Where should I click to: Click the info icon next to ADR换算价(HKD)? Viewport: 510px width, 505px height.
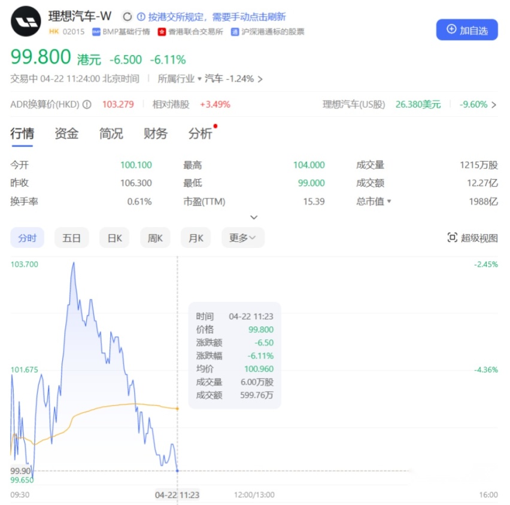pos(87,104)
